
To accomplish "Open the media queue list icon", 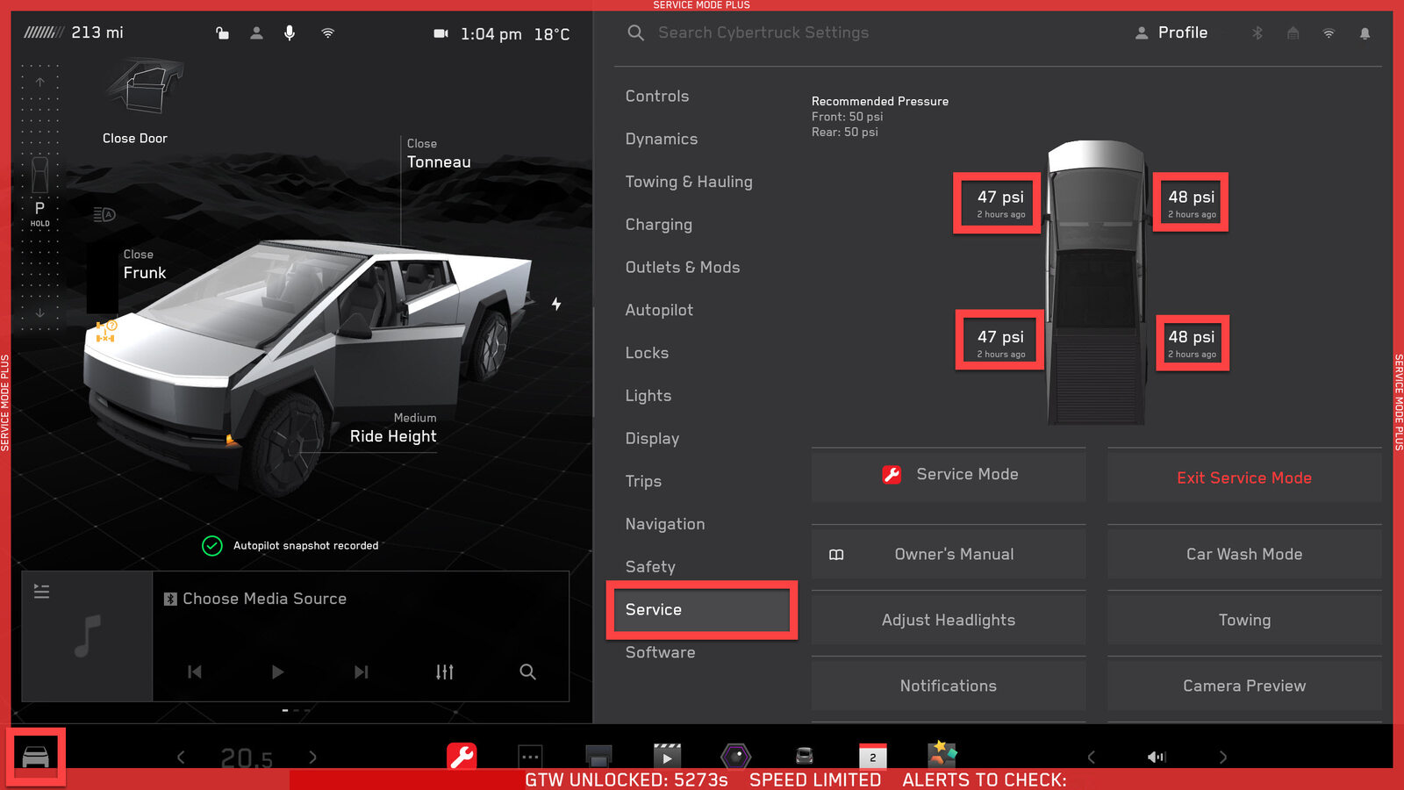I will point(41,592).
